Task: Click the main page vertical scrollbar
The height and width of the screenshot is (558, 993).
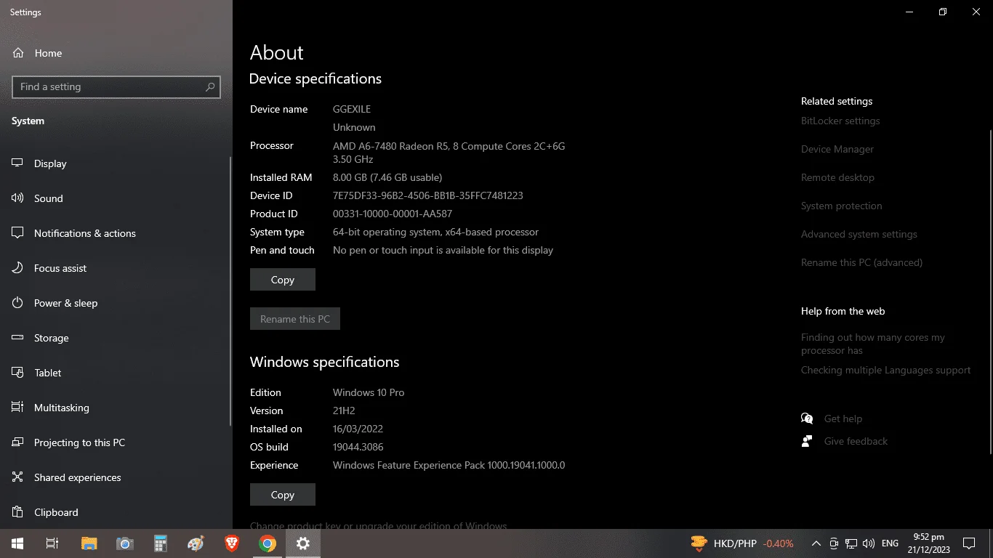Action: click(x=990, y=292)
